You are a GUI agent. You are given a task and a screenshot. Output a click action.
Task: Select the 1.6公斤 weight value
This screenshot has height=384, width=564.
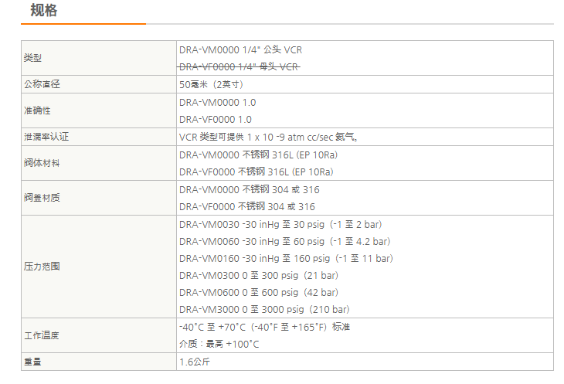pyautogui.click(x=195, y=362)
